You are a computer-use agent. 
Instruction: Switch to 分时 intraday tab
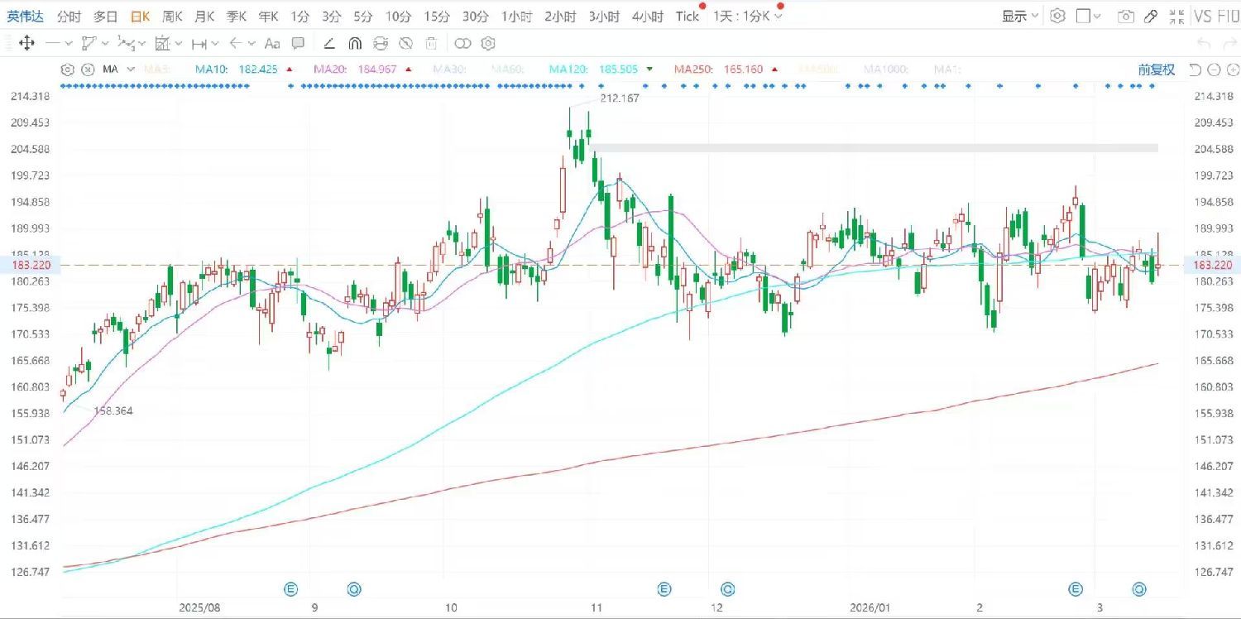click(x=69, y=16)
